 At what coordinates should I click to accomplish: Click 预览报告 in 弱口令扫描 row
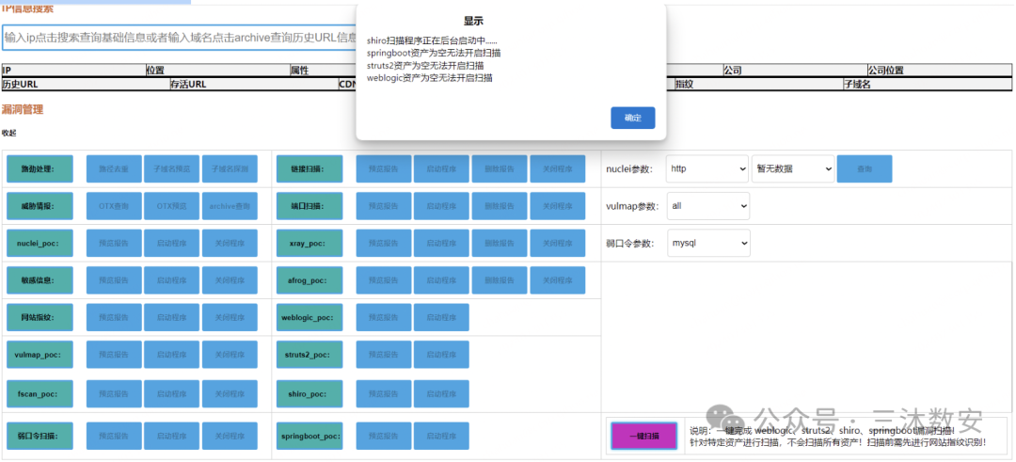114,436
